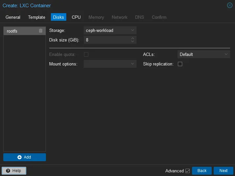Click the trash icon next to rootfs
The height and width of the screenshot is (176, 235).
41,31
